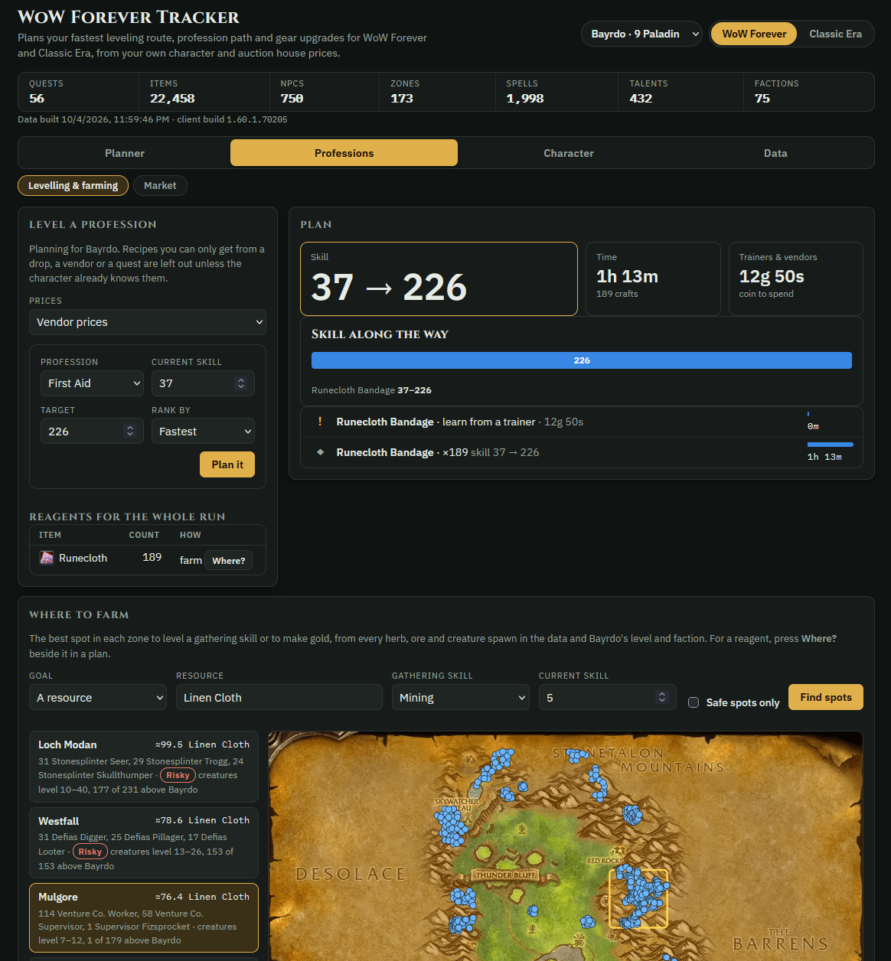Screen dimensions: 891x961
Task: Click the Risky badge in the Loch Modan card
Action: click(178, 775)
